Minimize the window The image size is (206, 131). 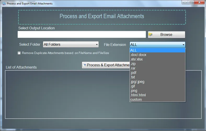tap(185, 2)
